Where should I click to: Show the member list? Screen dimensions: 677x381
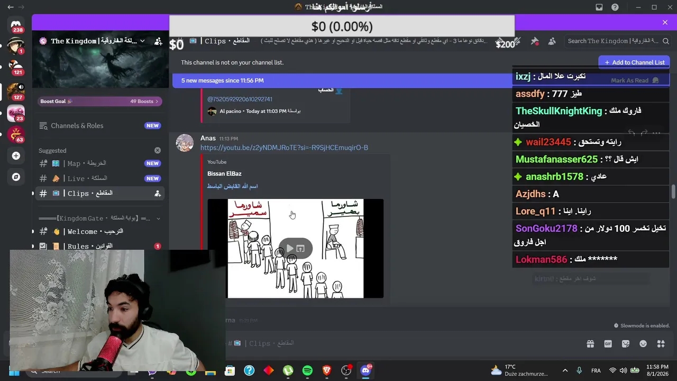tap(552, 41)
